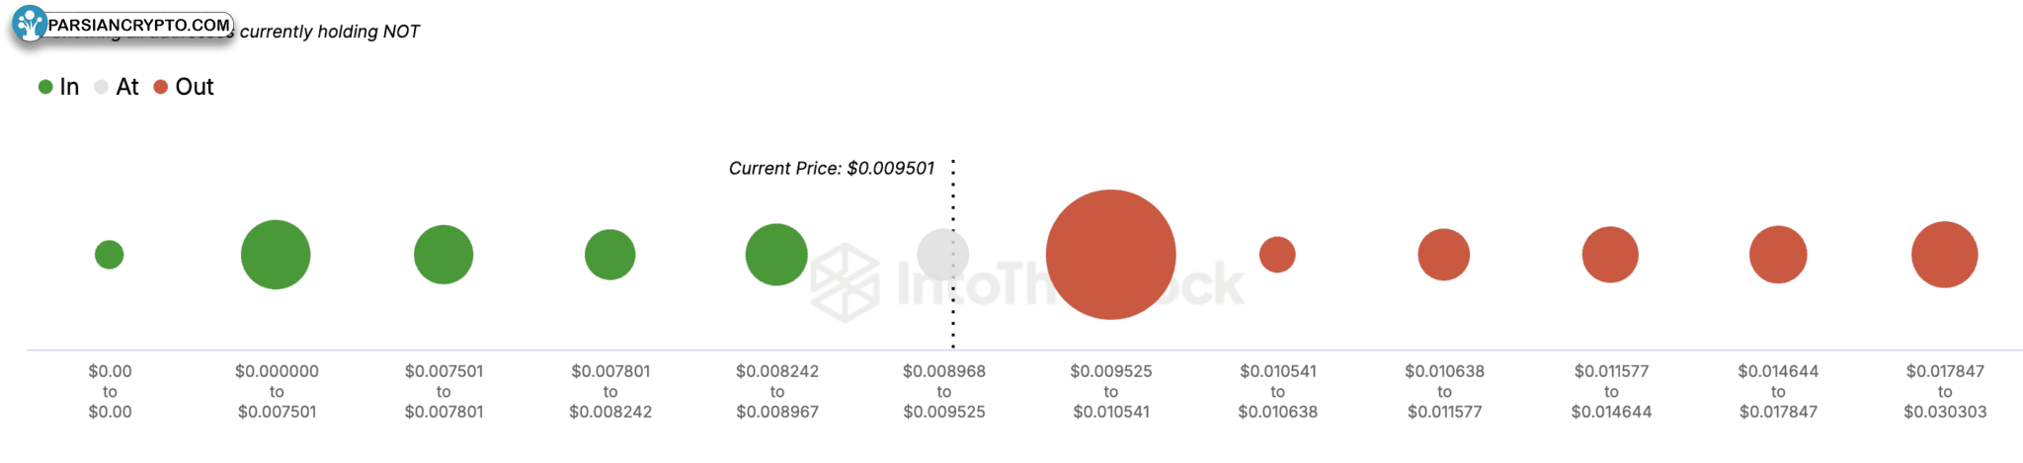The width and height of the screenshot is (2023, 463).
Task: Click the gray bubble on the current-price line
Action: pos(942,255)
